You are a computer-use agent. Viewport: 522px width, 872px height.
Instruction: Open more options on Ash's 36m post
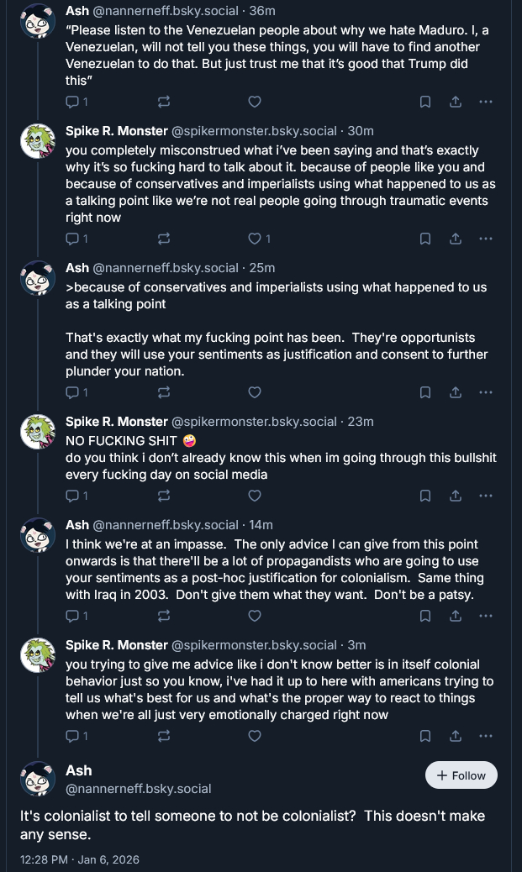pyautogui.click(x=485, y=102)
